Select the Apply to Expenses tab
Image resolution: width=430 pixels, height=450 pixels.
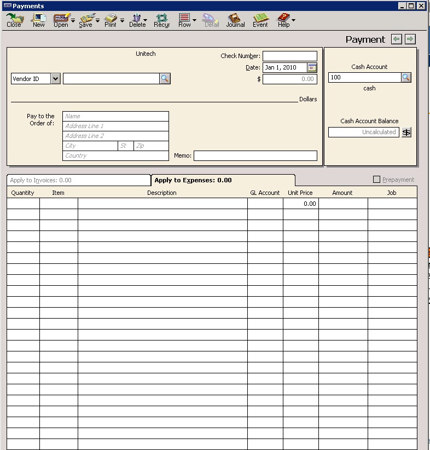(x=223, y=180)
